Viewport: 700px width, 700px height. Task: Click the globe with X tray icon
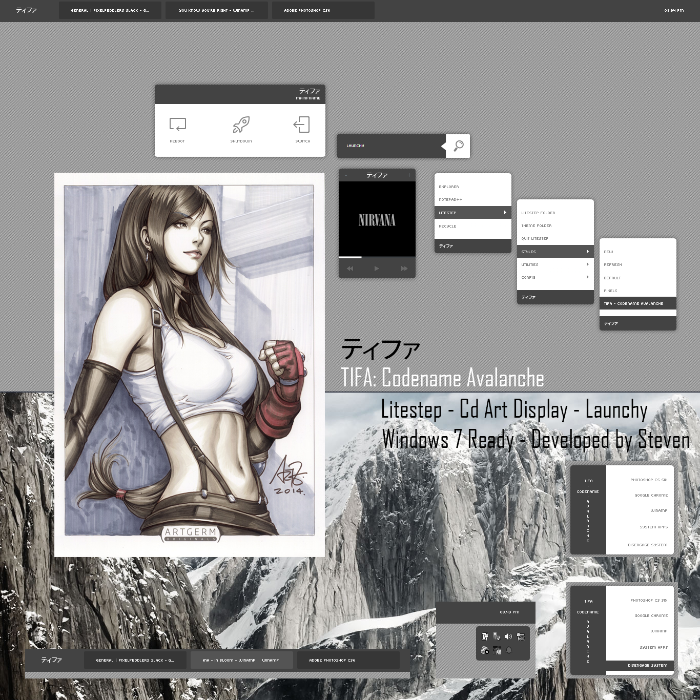485,650
